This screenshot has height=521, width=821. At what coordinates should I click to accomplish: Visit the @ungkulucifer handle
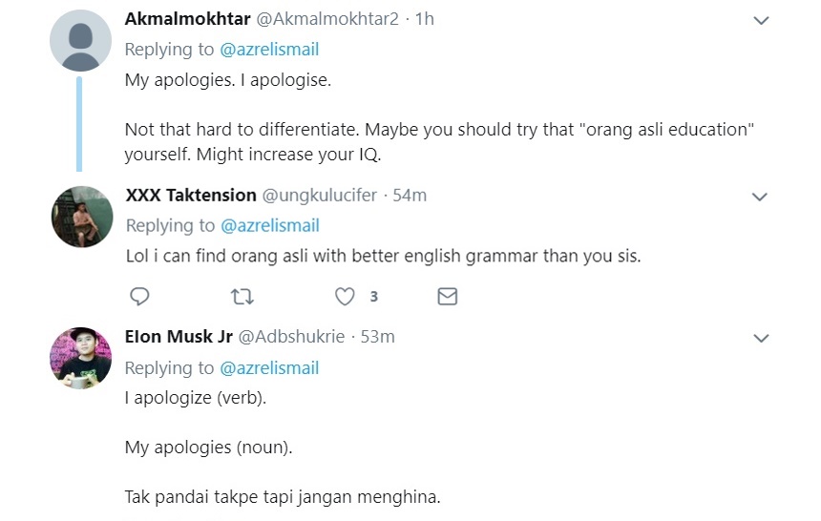pos(319,195)
